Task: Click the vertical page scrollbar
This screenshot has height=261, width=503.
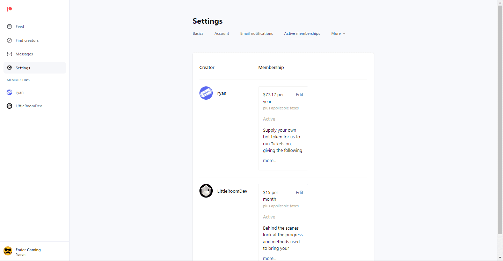Action: pos(500,118)
